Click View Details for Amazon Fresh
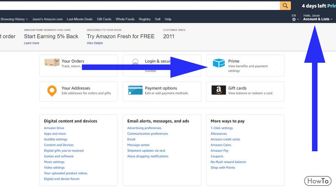Screen dimensions: 336x189 coord(95,43)
